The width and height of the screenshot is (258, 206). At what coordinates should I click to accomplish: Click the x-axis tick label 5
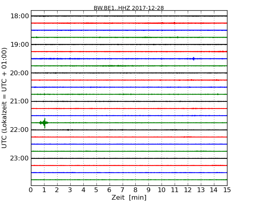(x=96, y=190)
